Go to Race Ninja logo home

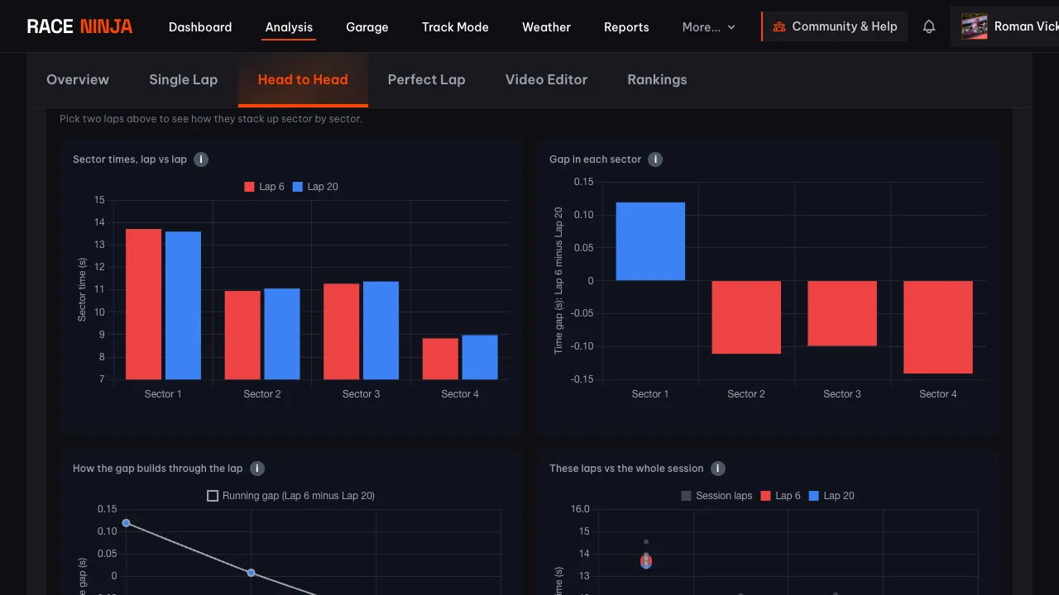[79, 26]
